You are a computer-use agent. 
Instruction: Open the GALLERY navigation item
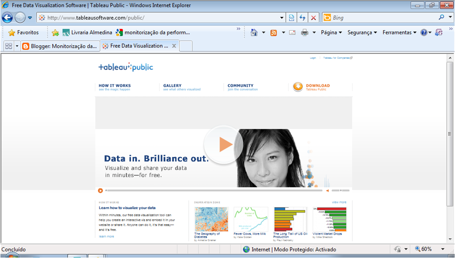point(182,87)
